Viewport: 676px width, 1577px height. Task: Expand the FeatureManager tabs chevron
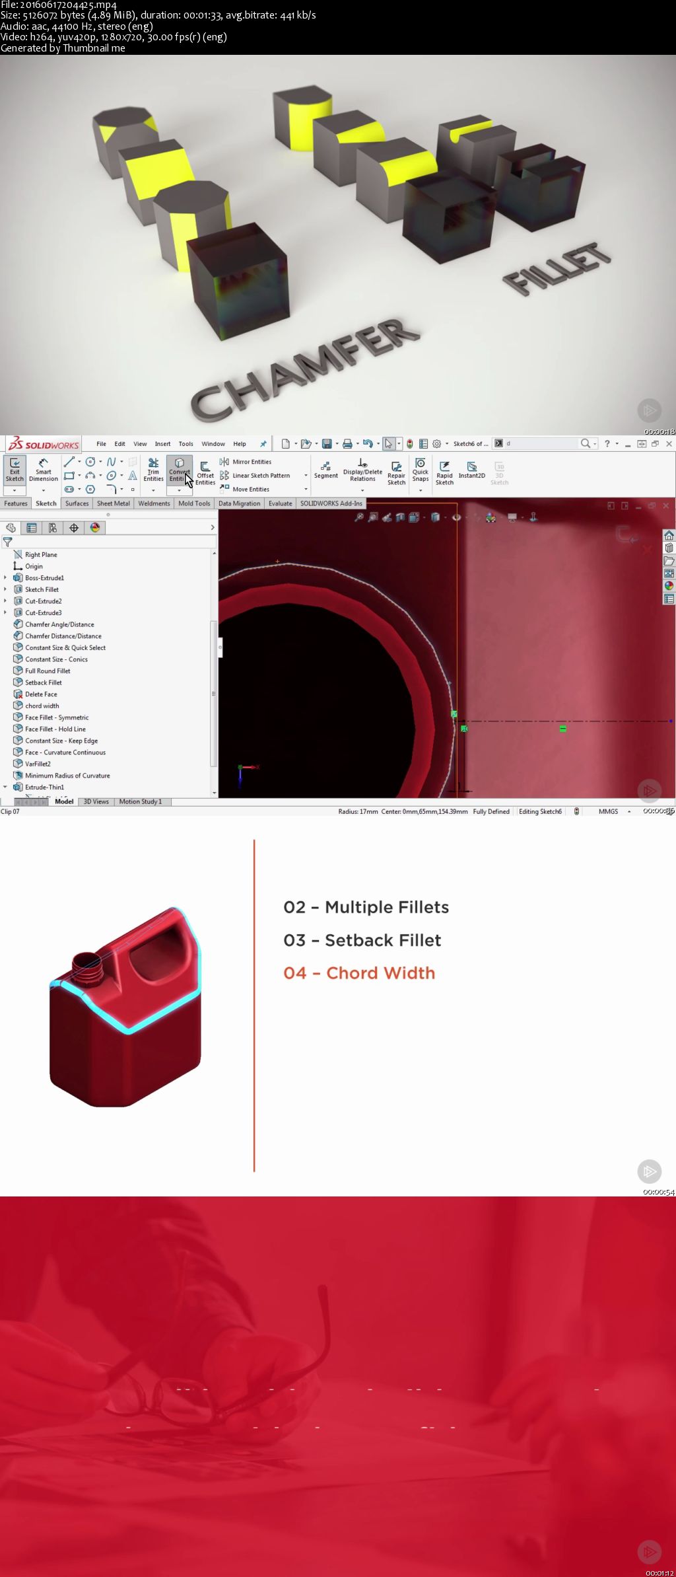(x=213, y=528)
